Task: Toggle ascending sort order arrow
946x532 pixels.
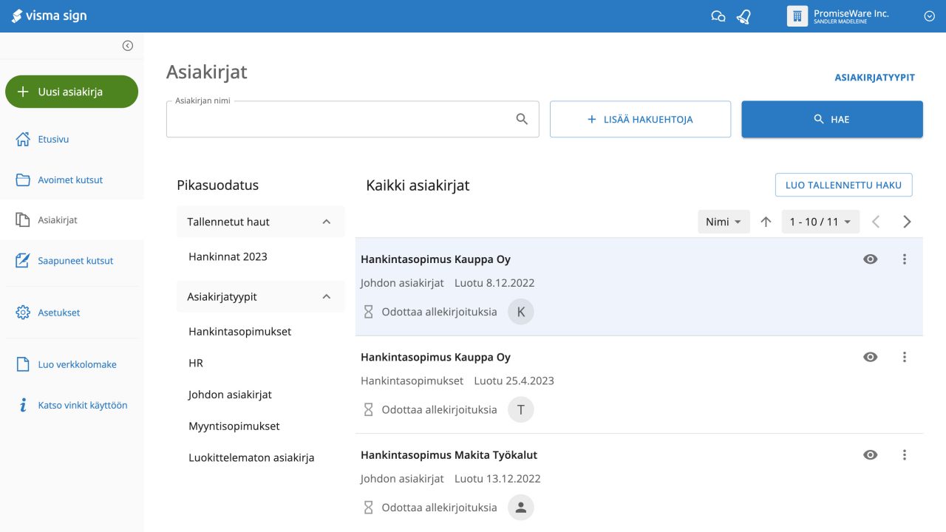Action: pos(766,222)
